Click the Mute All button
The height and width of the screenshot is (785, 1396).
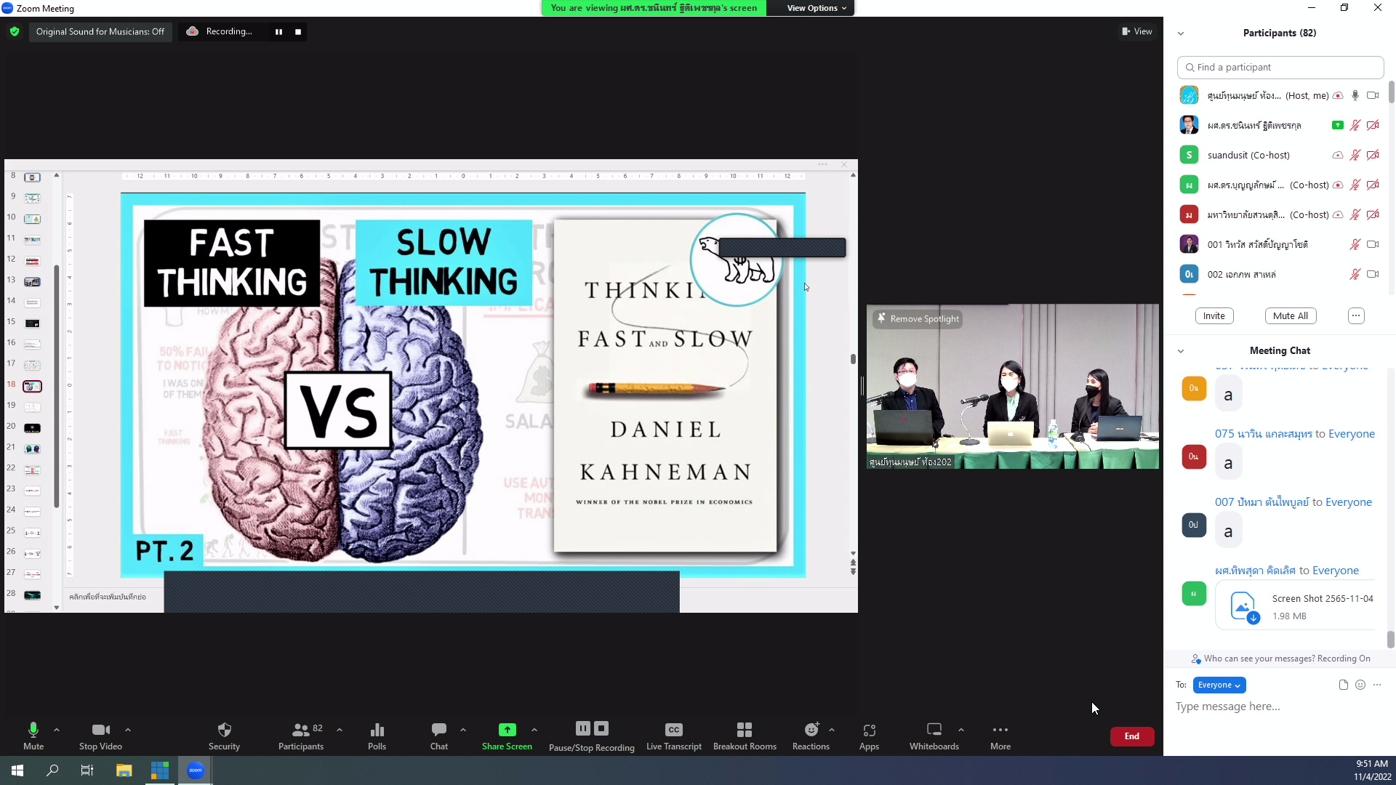click(x=1291, y=315)
